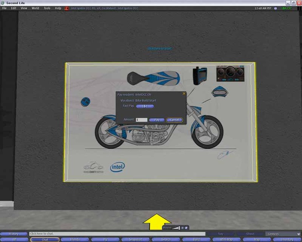This screenshot has height=242, width=302.
Task: Cancel the payment dialog
Action: pos(175,120)
